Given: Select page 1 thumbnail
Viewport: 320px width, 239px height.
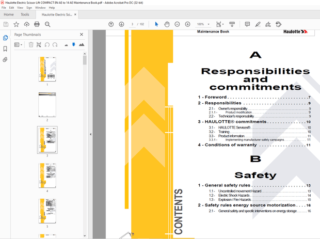Looking at the screenshot, I should click(x=47, y=69).
